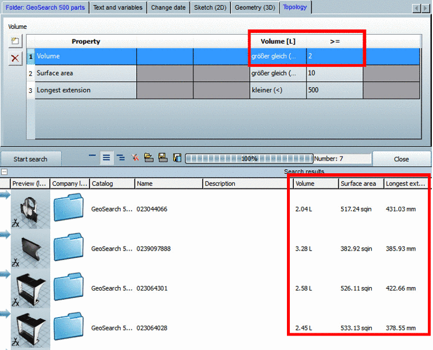433x350 pixels.
Task: Click the name 023064301
Action: (152, 288)
